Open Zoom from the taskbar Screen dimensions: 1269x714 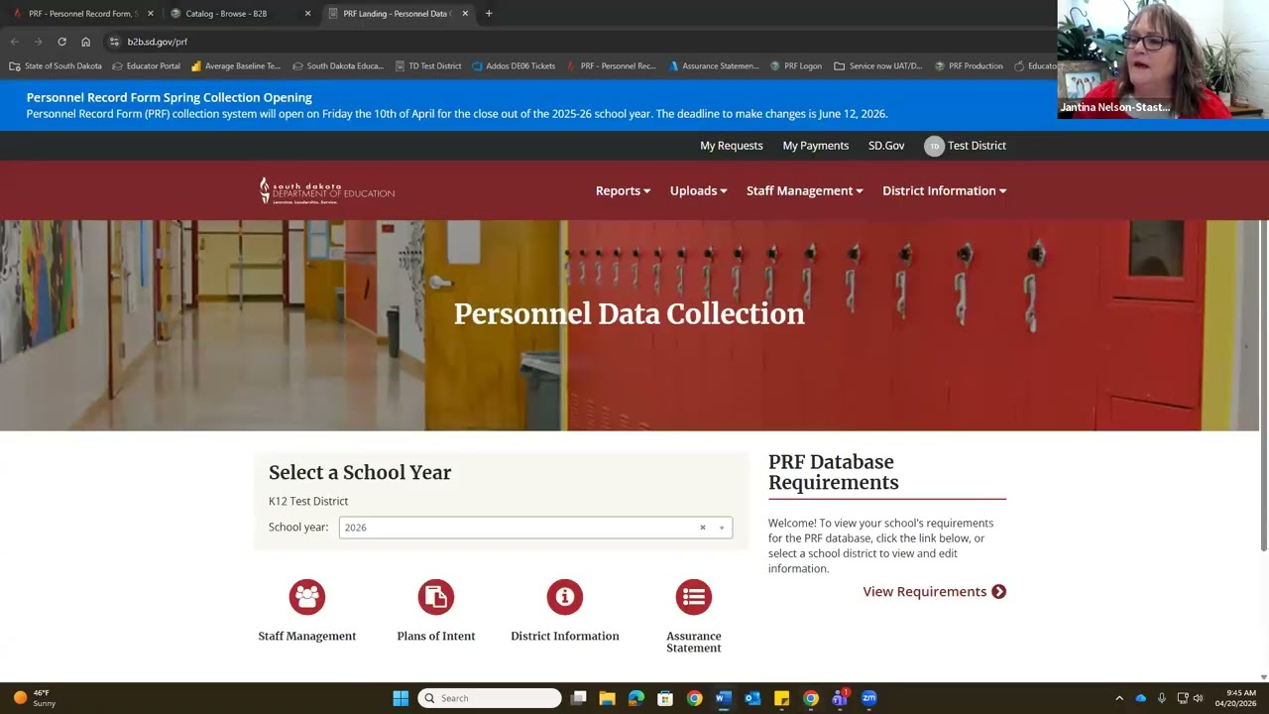(x=869, y=698)
